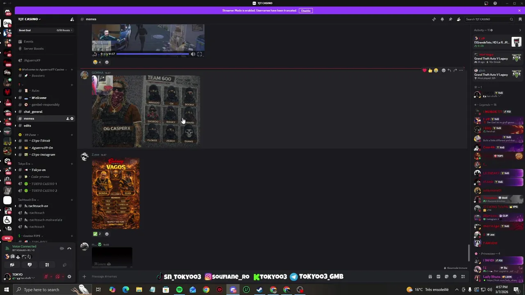525x295 pixels.
Task: Seek along the video progress bar
Action: pos(153,54)
